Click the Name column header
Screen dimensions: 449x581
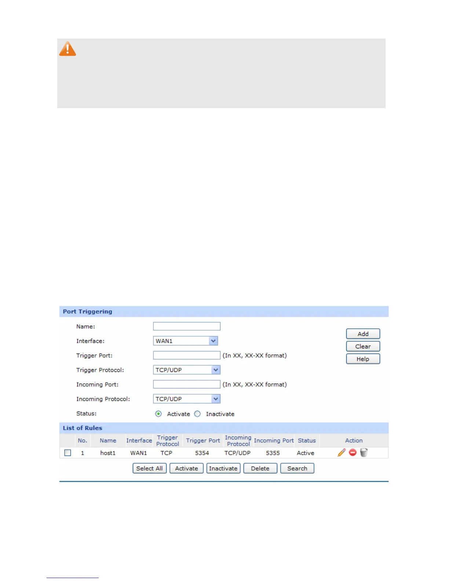point(108,441)
